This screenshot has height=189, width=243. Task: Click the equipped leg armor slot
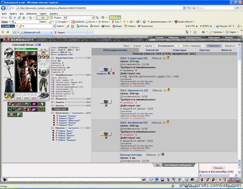click(44, 85)
